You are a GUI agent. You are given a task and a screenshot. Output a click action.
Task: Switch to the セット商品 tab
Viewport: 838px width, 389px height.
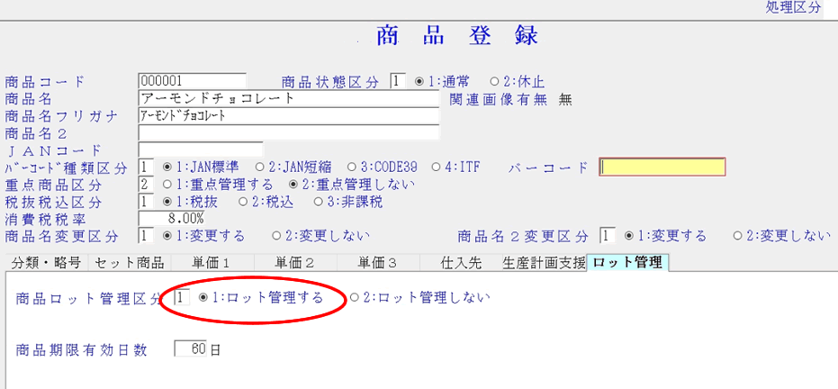point(129,263)
